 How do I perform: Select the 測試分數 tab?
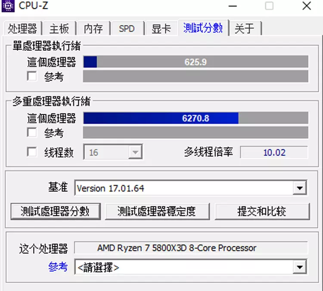coord(203,28)
